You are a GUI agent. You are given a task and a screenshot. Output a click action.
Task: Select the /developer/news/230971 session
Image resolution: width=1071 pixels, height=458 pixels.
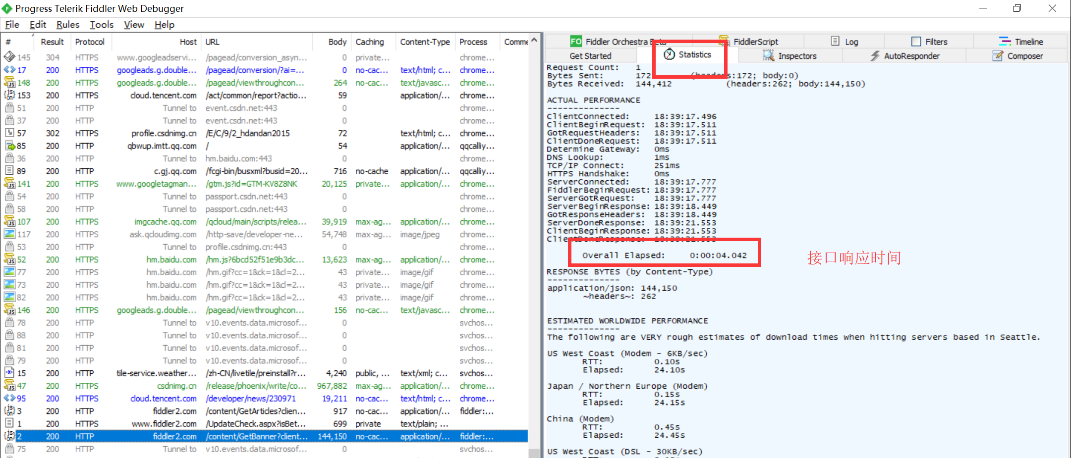pyautogui.click(x=265, y=399)
